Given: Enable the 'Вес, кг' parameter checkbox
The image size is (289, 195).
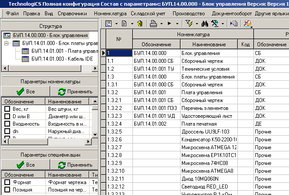Looking at the screenshot, I should pyautogui.click(x=7, y=109).
